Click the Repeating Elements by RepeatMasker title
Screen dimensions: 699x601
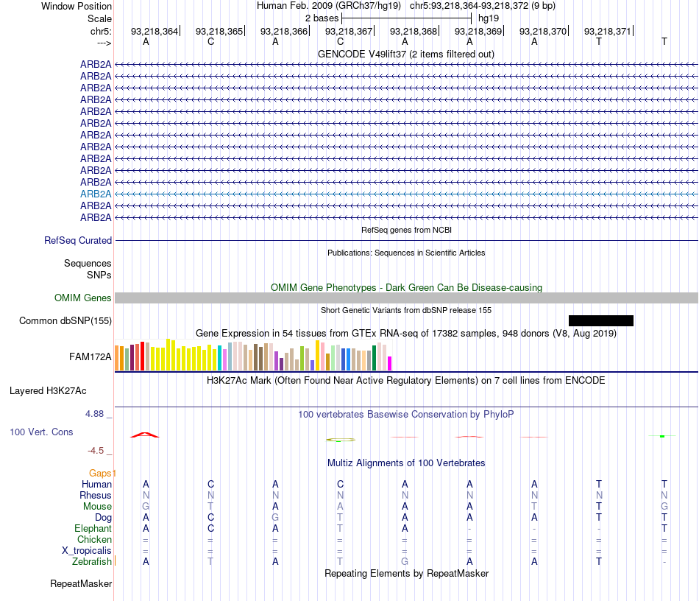tap(406, 574)
